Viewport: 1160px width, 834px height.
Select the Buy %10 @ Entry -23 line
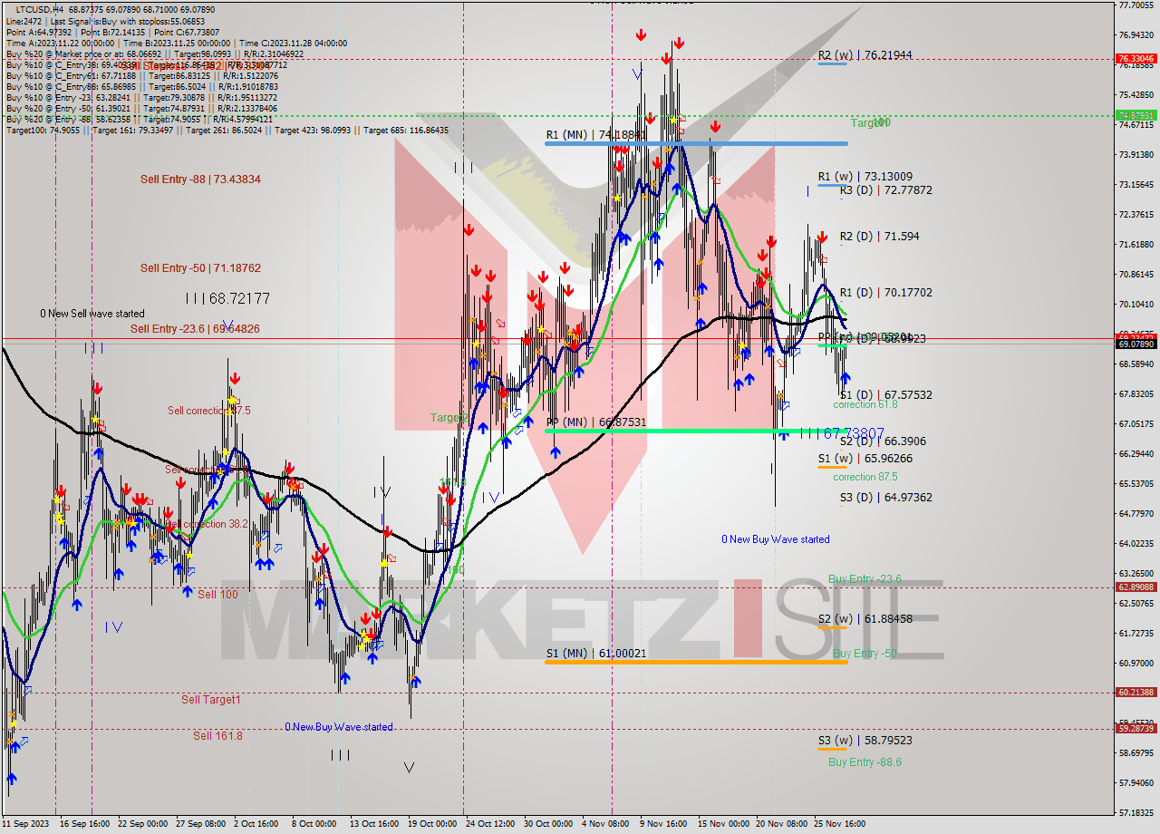(140, 97)
